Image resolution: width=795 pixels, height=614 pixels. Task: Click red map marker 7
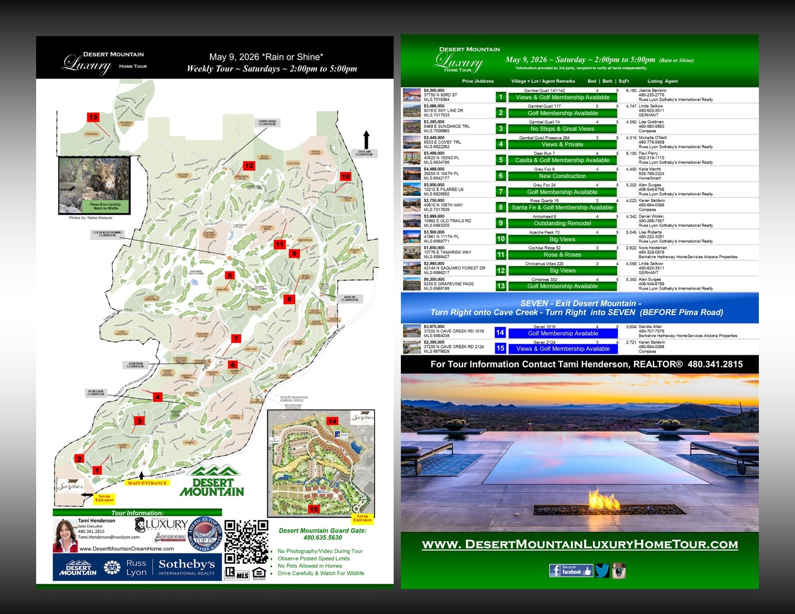coord(236,339)
